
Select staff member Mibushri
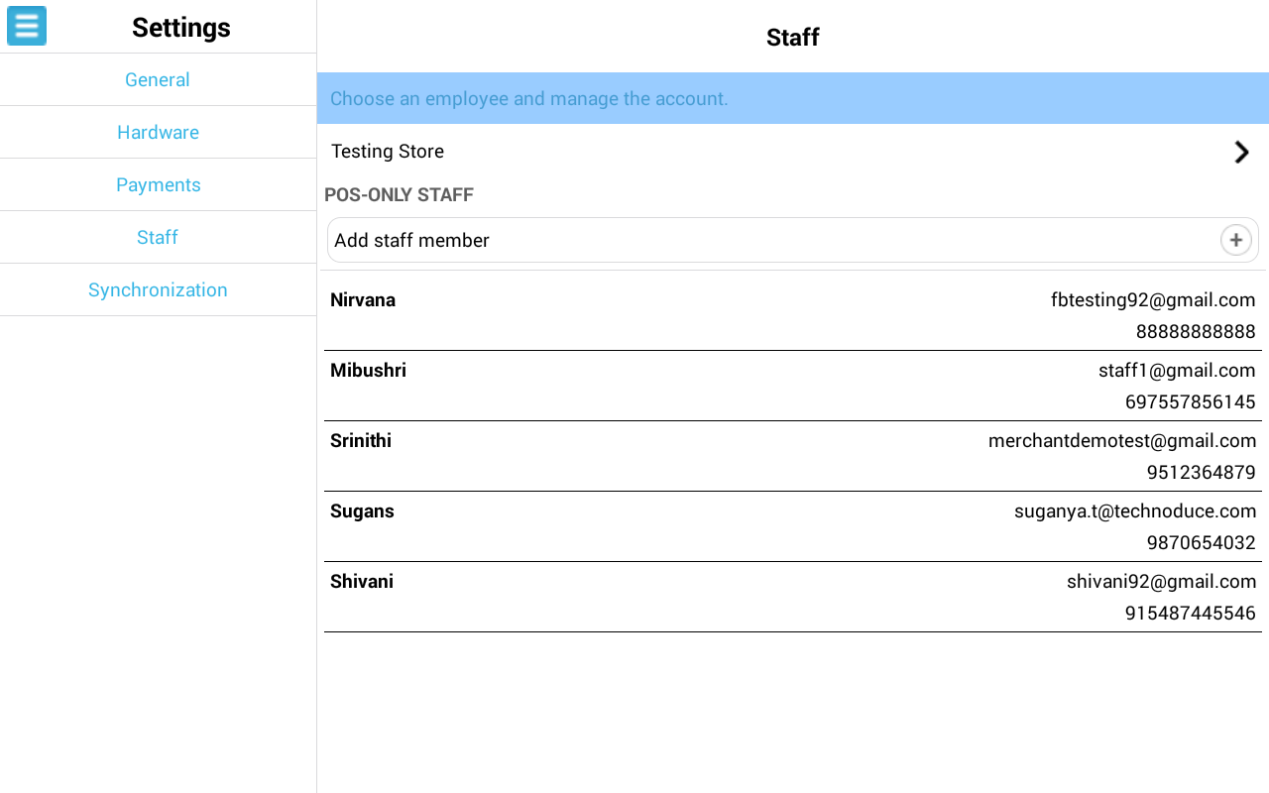368,370
